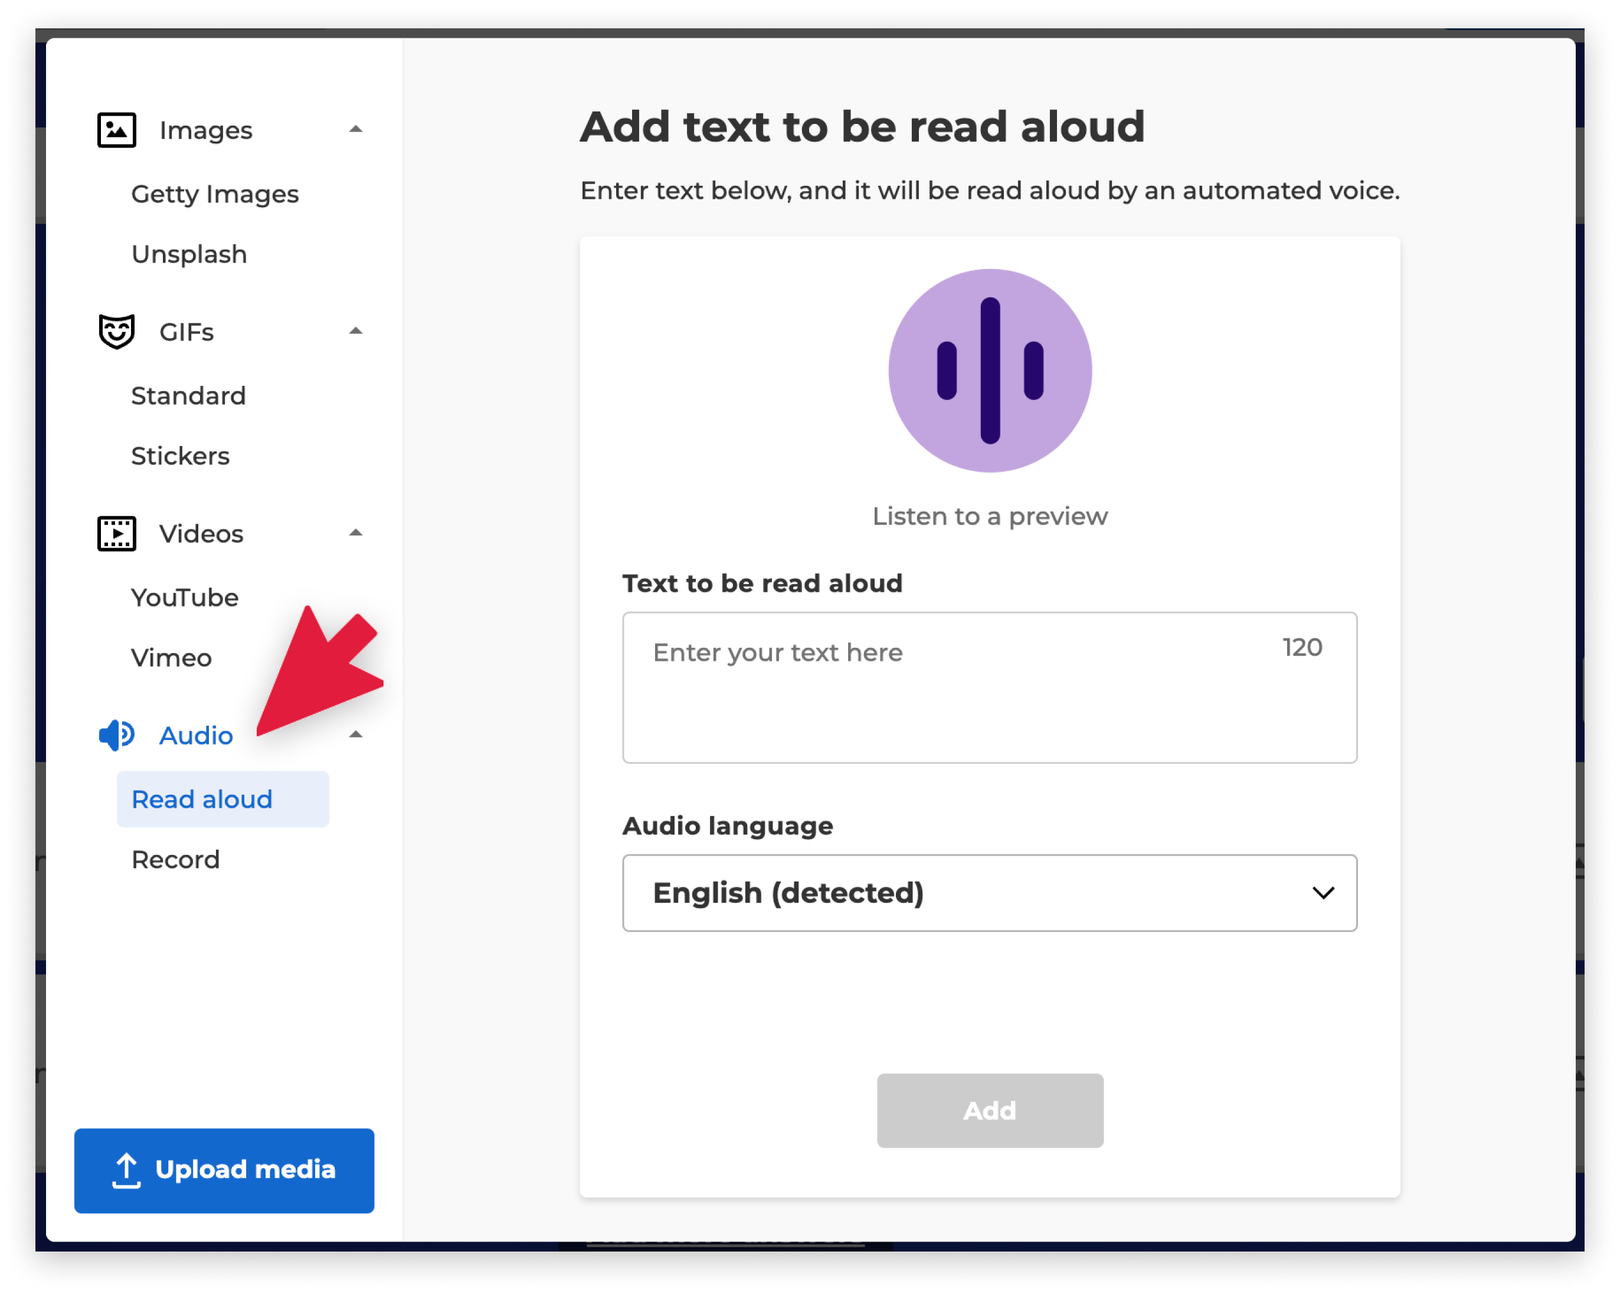1620x1294 pixels.
Task: Open Getty Images source
Action: [x=215, y=194]
